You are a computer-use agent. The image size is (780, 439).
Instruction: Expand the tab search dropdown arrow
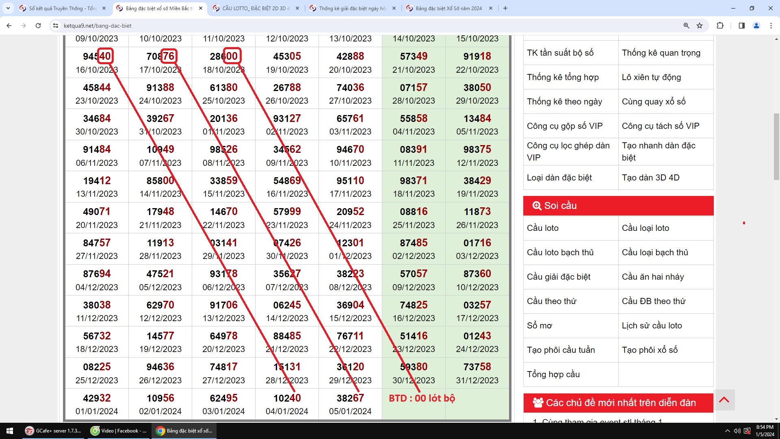click(x=8, y=8)
